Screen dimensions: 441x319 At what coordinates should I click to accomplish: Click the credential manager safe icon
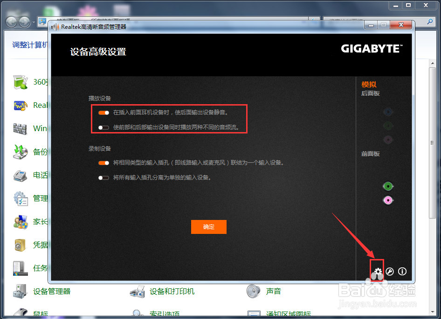[x=20, y=245]
